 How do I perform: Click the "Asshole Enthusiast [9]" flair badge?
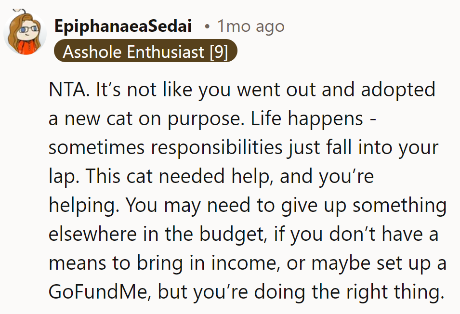click(x=145, y=52)
